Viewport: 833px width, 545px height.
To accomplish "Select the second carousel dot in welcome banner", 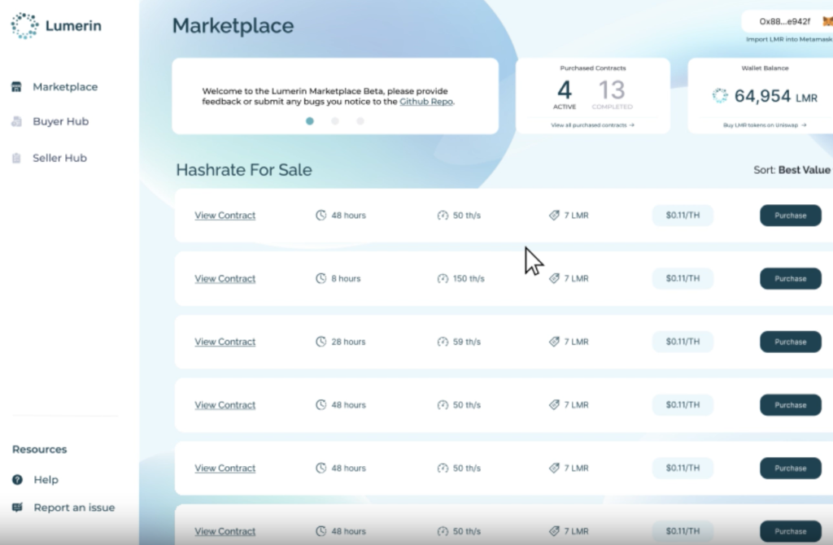I will 335,121.
